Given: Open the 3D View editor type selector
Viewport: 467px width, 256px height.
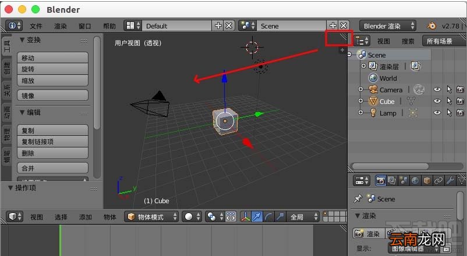Looking at the screenshot, I should point(14,217).
